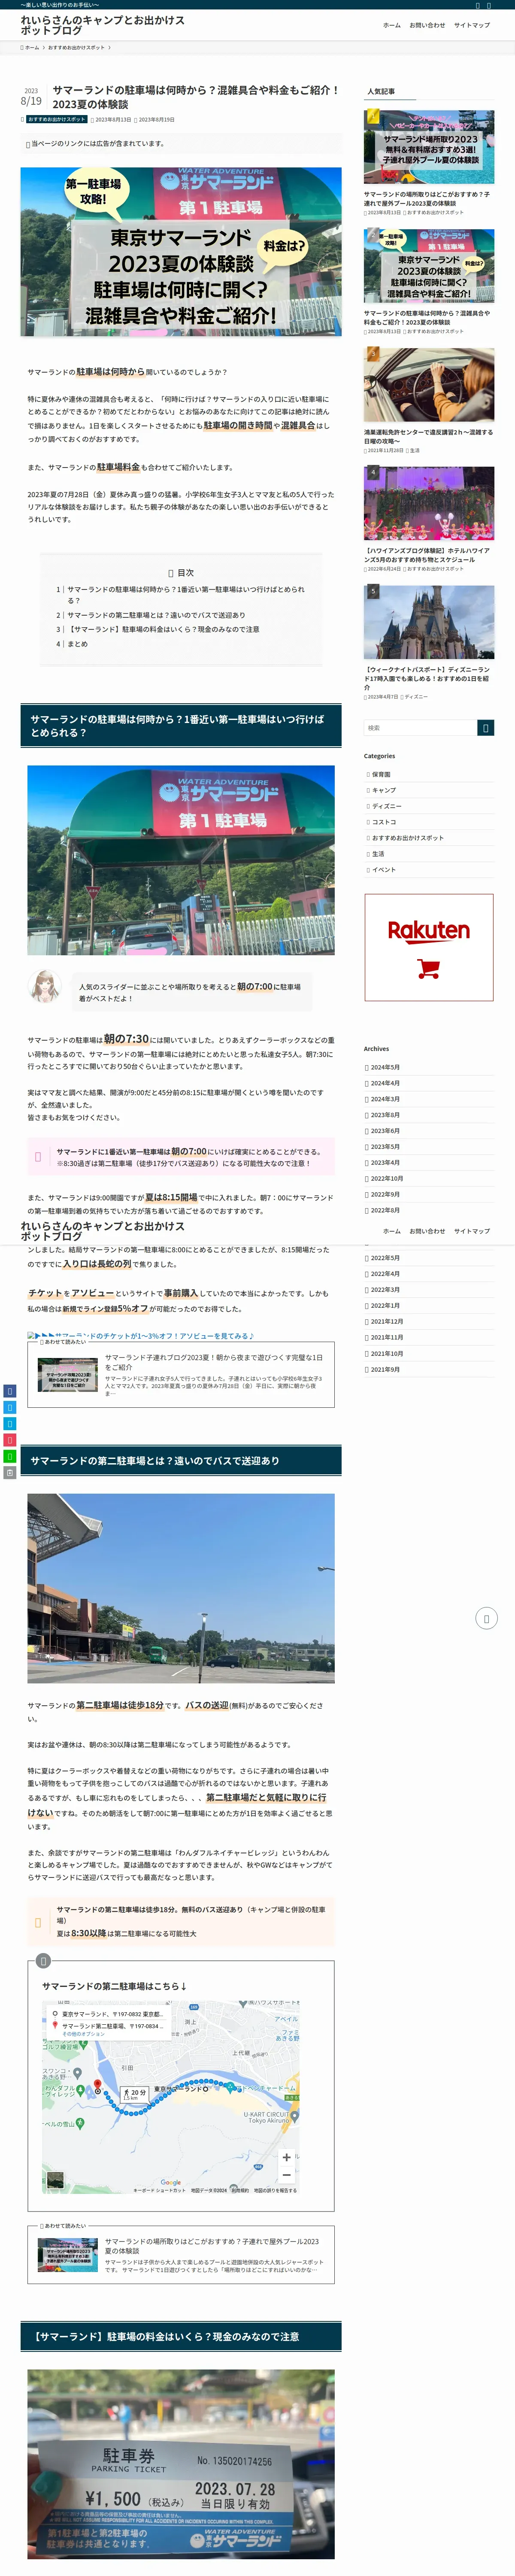Open popular article 4 ハワイアンズ thumbnail
This screenshot has width=515, height=2576.
pyautogui.click(x=429, y=503)
